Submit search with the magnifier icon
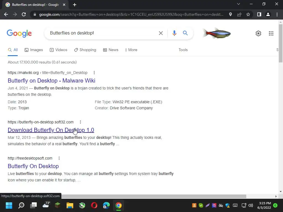283x212 pixels. pos(185,33)
